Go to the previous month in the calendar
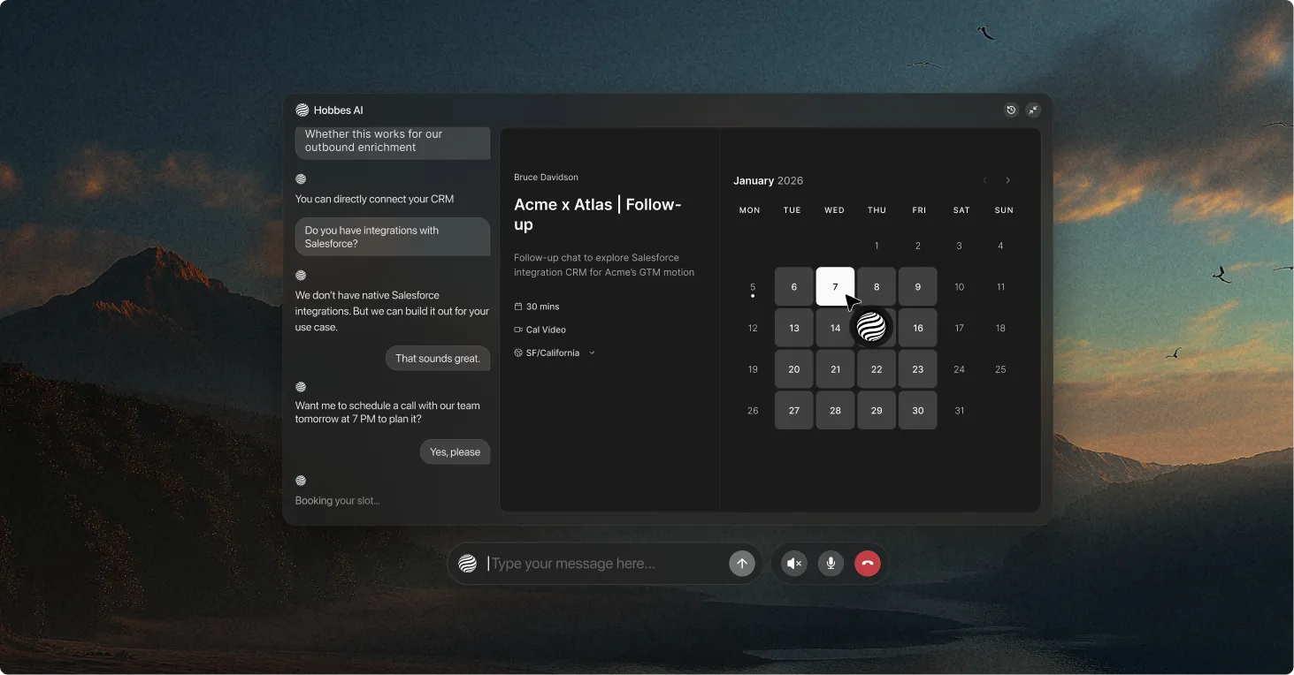 (x=985, y=180)
